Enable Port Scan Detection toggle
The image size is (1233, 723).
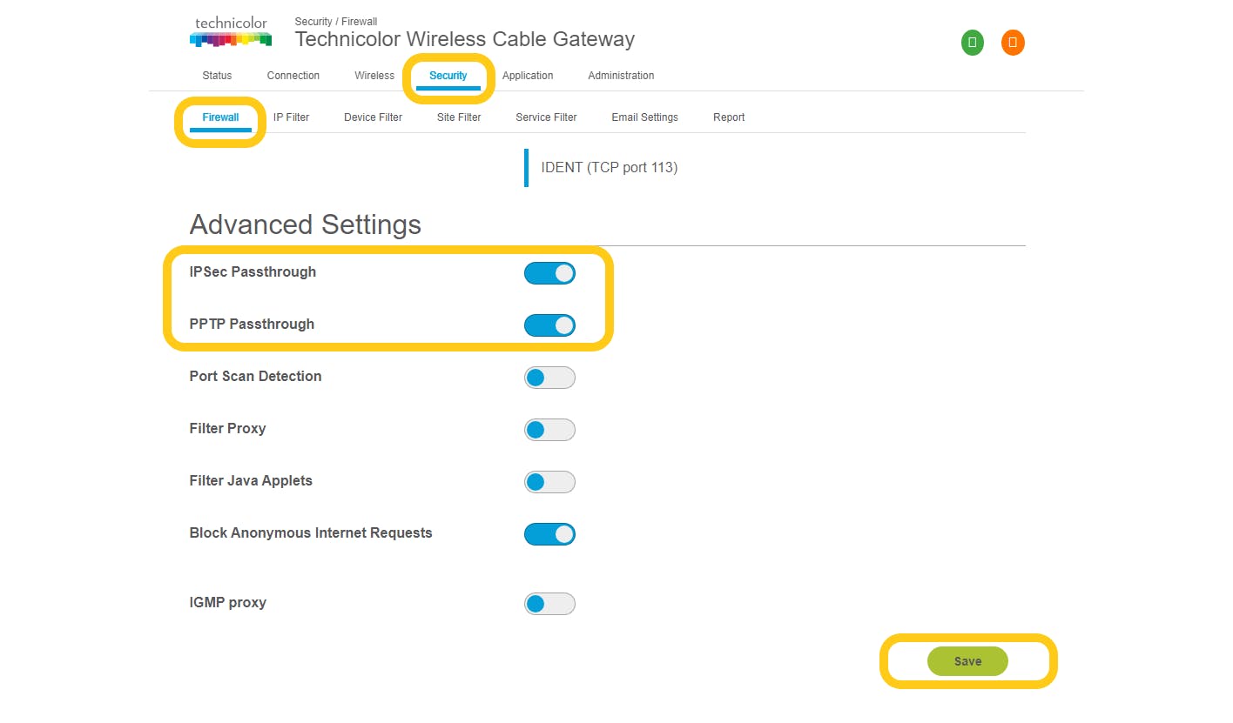click(549, 378)
